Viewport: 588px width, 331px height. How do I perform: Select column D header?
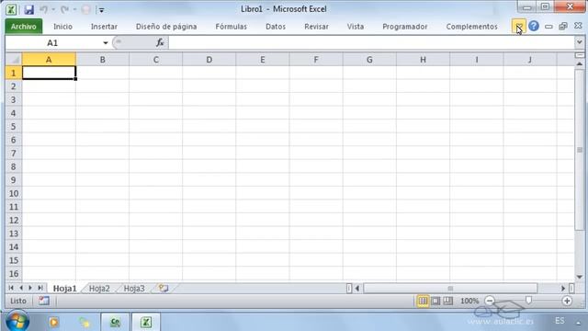point(209,59)
